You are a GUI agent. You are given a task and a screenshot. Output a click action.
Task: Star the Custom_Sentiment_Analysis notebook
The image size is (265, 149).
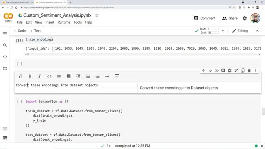point(97,15)
